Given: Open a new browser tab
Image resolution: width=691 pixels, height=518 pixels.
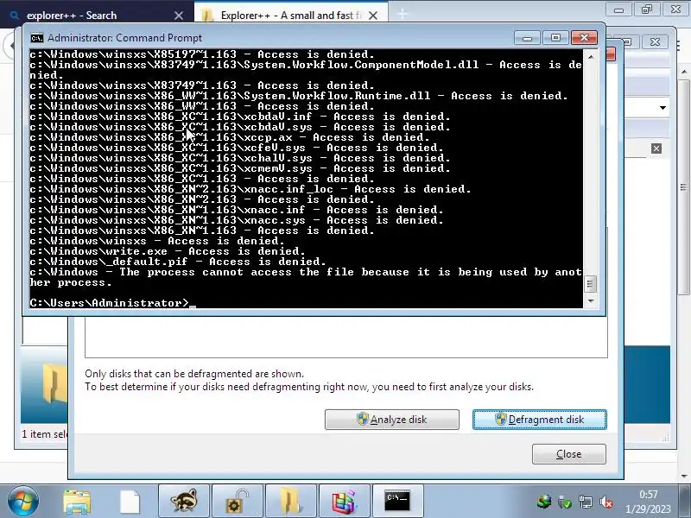Looking at the screenshot, I should click(x=403, y=15).
